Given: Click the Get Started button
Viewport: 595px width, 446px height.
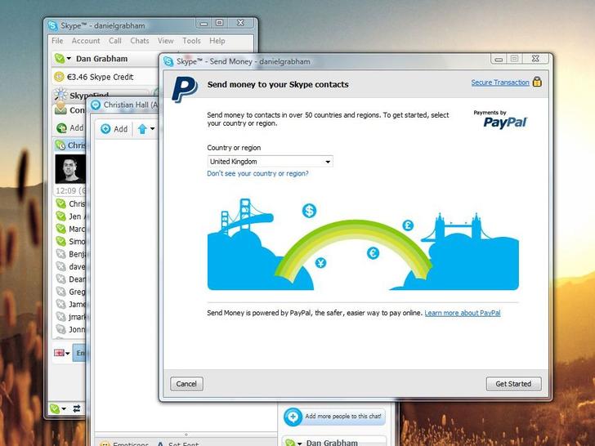Looking at the screenshot, I should tap(513, 384).
